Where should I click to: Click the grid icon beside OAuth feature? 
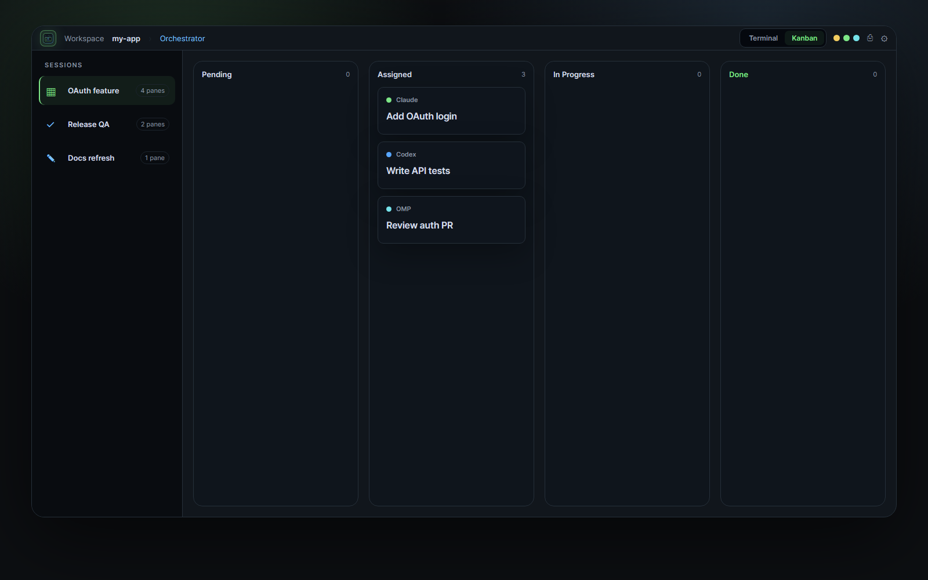51,91
